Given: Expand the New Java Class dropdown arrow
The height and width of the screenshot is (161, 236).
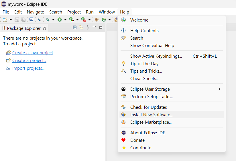Looking at the screenshot, I should 110,20.
